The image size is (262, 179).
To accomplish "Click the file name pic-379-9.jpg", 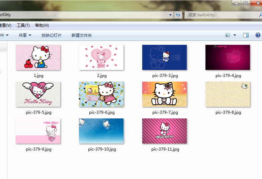I will click(x=38, y=149).
